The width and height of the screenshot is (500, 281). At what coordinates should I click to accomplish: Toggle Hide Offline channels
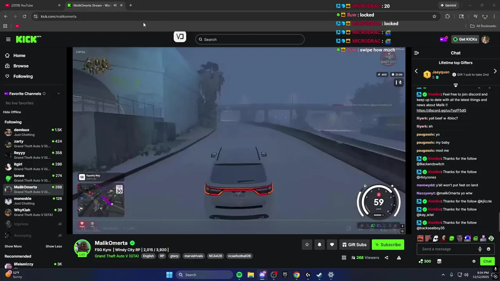pyautogui.click(x=12, y=112)
